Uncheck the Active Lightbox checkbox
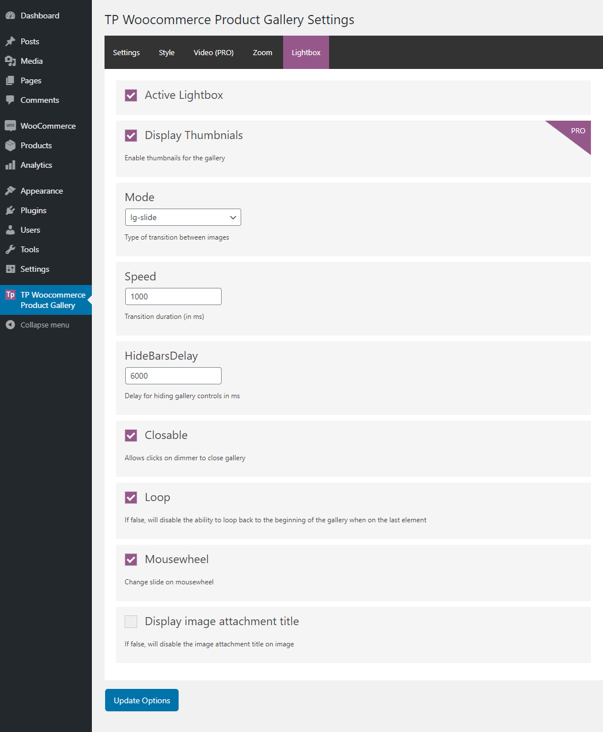This screenshot has width=603, height=732. pyautogui.click(x=131, y=95)
